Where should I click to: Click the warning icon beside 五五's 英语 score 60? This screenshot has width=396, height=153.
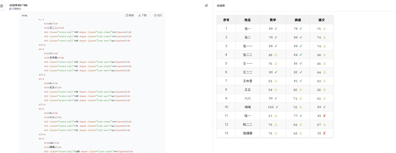(301, 89)
